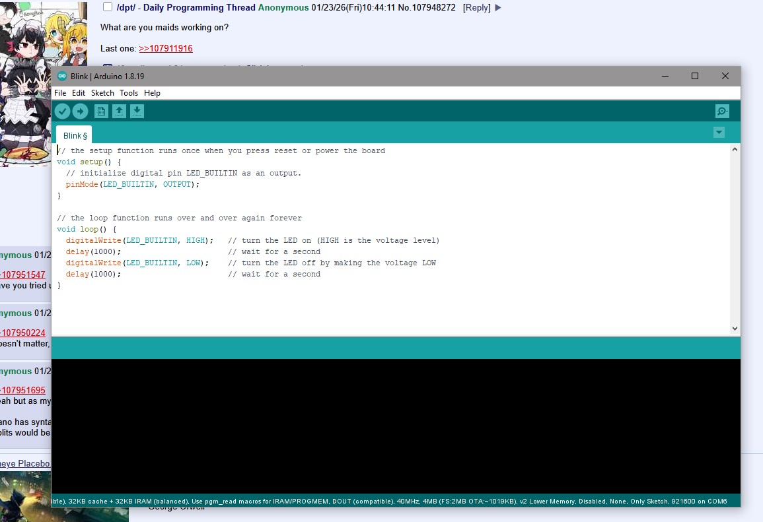Image resolution: width=763 pixels, height=522 pixels.
Task: Open the File menu
Action: pyautogui.click(x=60, y=93)
